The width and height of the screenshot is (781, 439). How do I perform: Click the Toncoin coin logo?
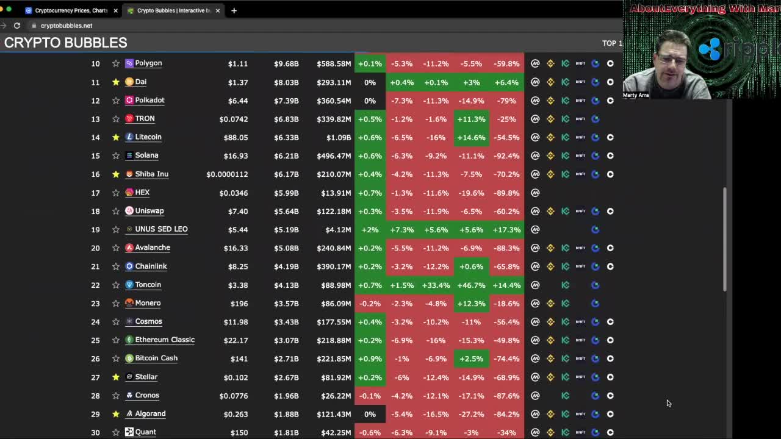[129, 285]
